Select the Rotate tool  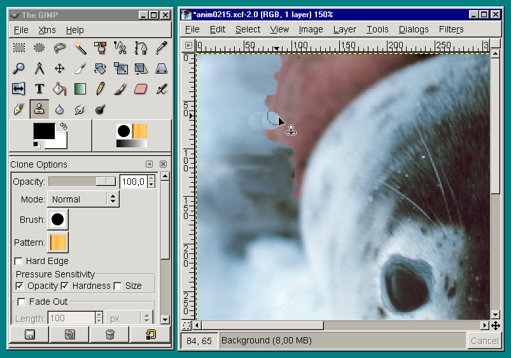(101, 69)
